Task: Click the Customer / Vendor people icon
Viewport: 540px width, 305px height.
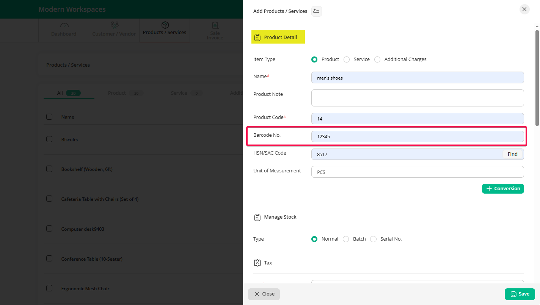Action: tap(114, 26)
